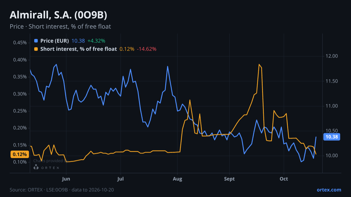
Task: Click the 11.00 right axis label
Action: [x=332, y=106]
